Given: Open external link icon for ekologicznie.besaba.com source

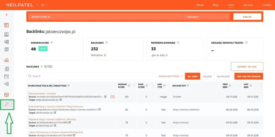Looking at the screenshot, I should click(x=74, y=135).
